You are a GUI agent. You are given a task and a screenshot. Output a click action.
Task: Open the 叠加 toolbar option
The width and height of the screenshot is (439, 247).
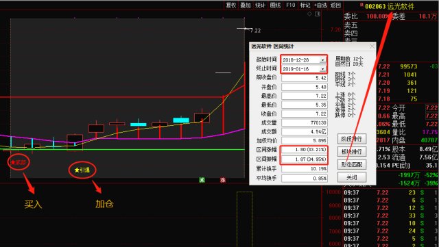(x=246, y=5)
